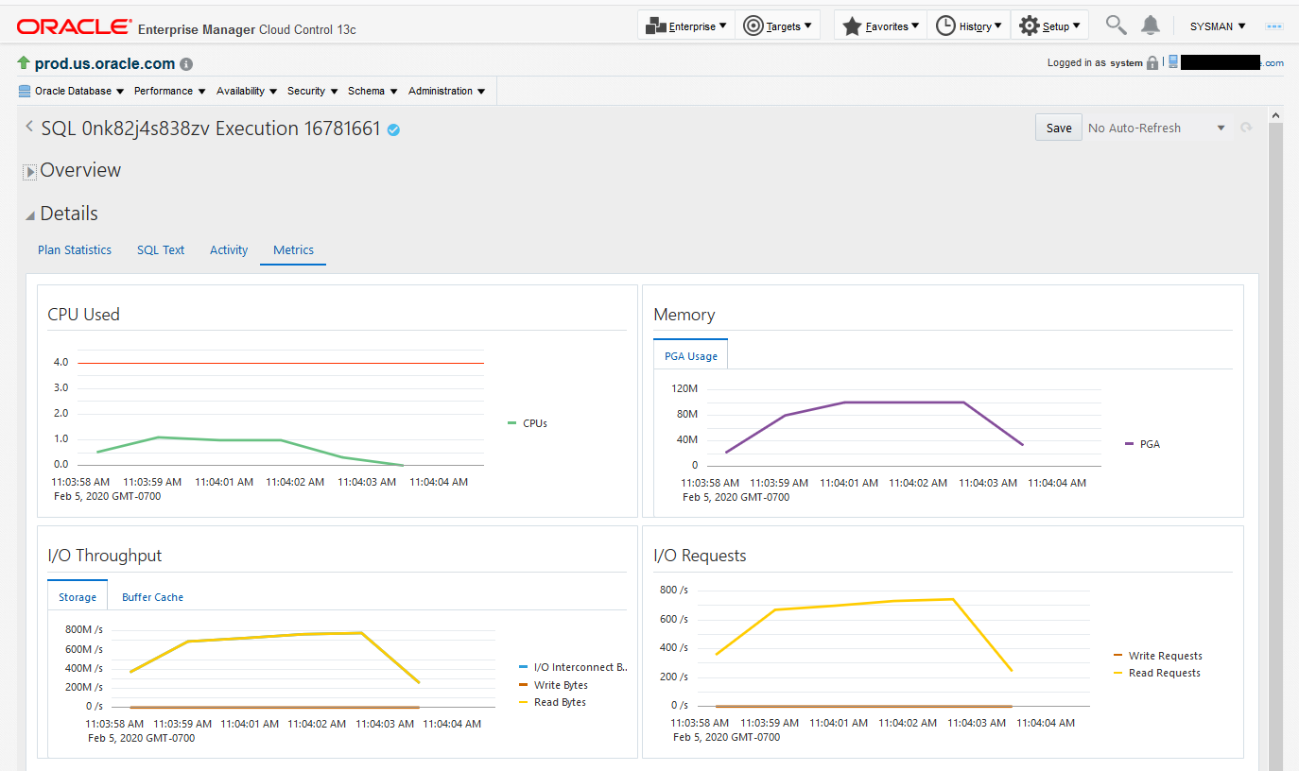
Task: Click the vertical scrollbar up arrow
Action: tap(1274, 115)
